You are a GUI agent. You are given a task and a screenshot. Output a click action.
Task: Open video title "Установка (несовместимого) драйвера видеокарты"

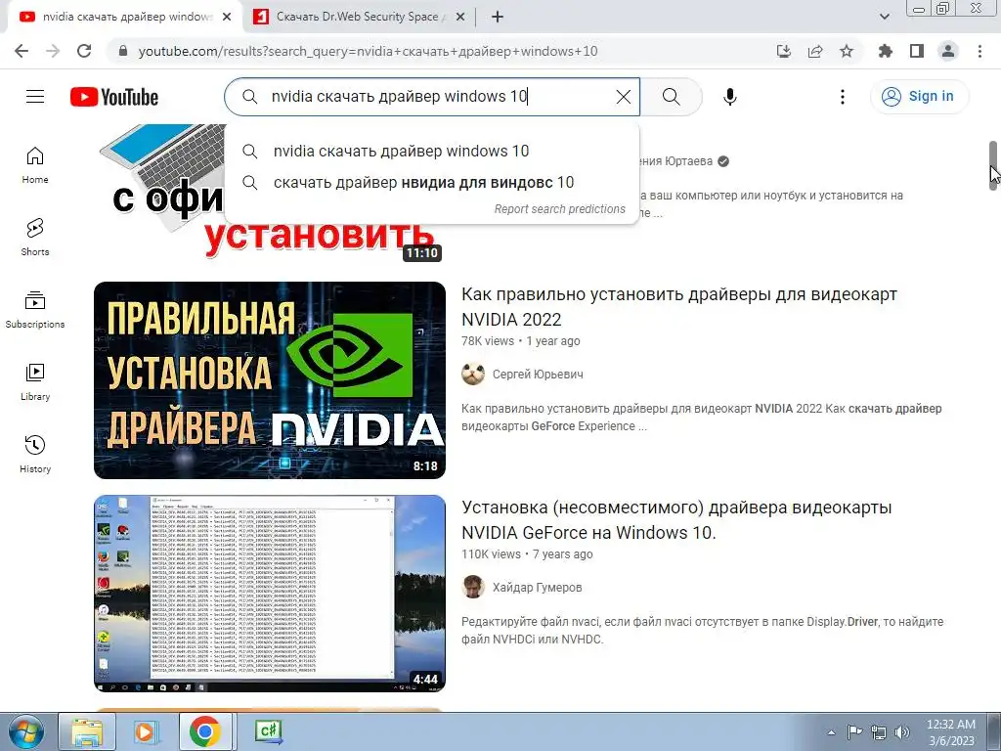(676, 520)
